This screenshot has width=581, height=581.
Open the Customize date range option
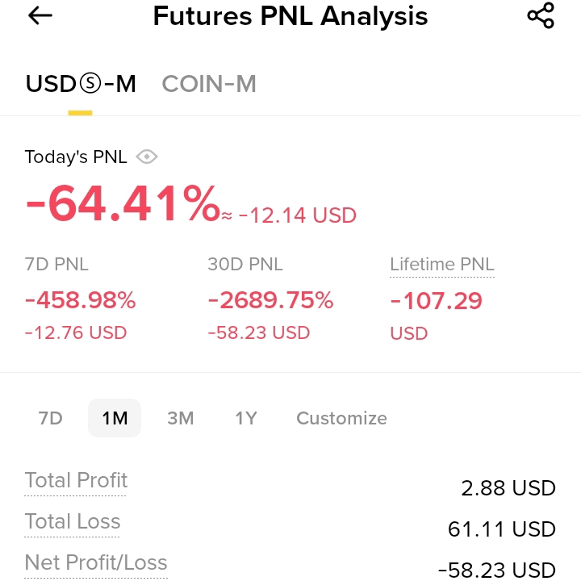click(x=341, y=418)
